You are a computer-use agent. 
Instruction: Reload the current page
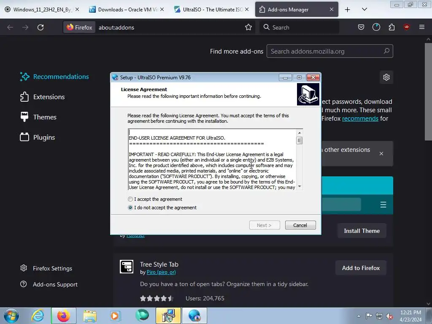tap(40, 27)
